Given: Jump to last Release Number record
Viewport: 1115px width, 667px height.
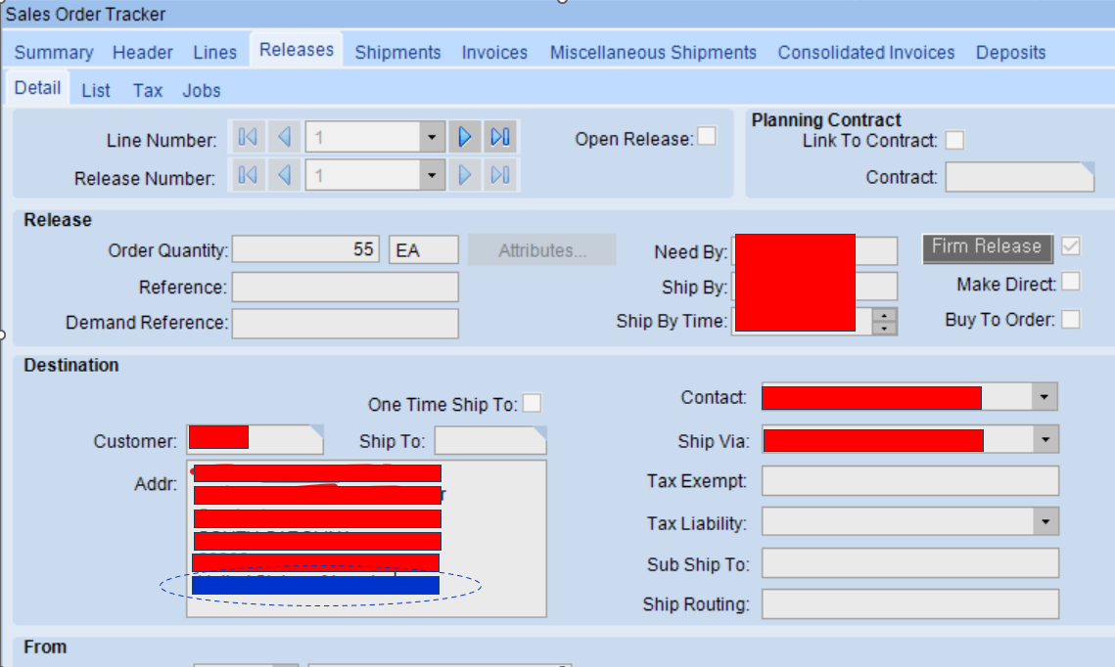Looking at the screenshot, I should (x=500, y=175).
